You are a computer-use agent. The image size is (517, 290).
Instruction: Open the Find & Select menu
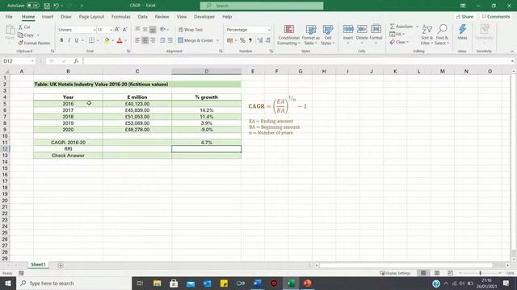pyautogui.click(x=442, y=35)
